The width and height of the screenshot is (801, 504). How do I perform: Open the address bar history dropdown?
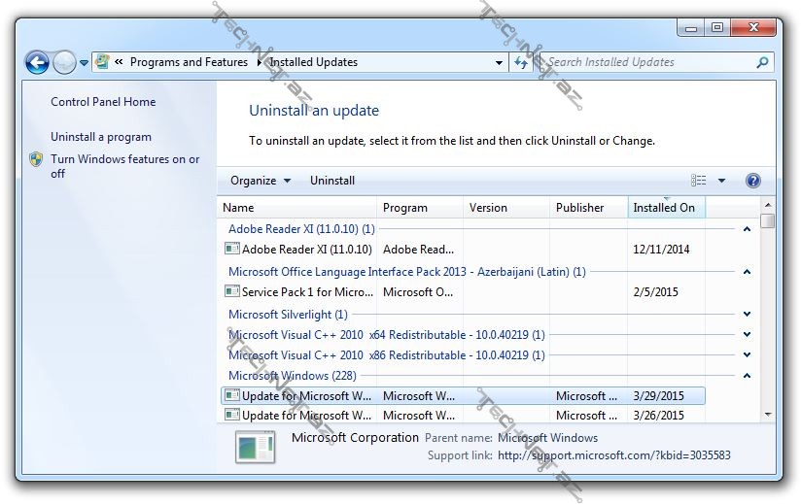point(499,63)
